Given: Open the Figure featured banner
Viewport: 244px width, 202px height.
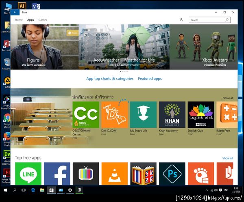Looking at the screenshot, I should [x=44, y=47].
